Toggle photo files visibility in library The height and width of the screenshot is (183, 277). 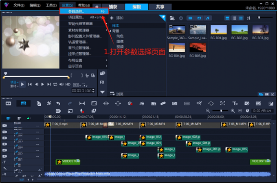click(x=199, y=18)
